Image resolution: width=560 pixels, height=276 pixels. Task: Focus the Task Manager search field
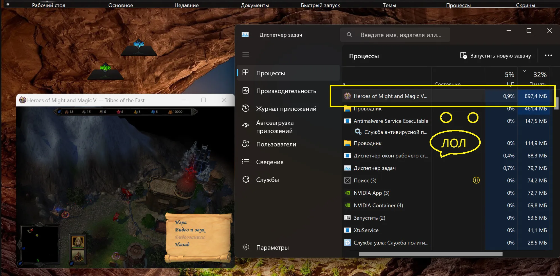pyautogui.click(x=395, y=35)
